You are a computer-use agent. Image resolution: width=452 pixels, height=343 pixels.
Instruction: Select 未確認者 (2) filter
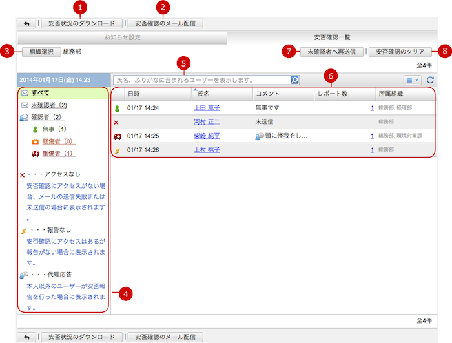coord(49,105)
